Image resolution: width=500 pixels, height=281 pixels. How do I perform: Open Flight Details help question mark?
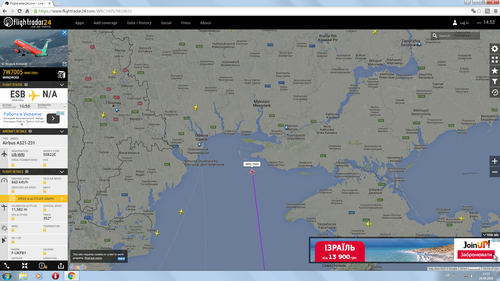click(x=27, y=171)
